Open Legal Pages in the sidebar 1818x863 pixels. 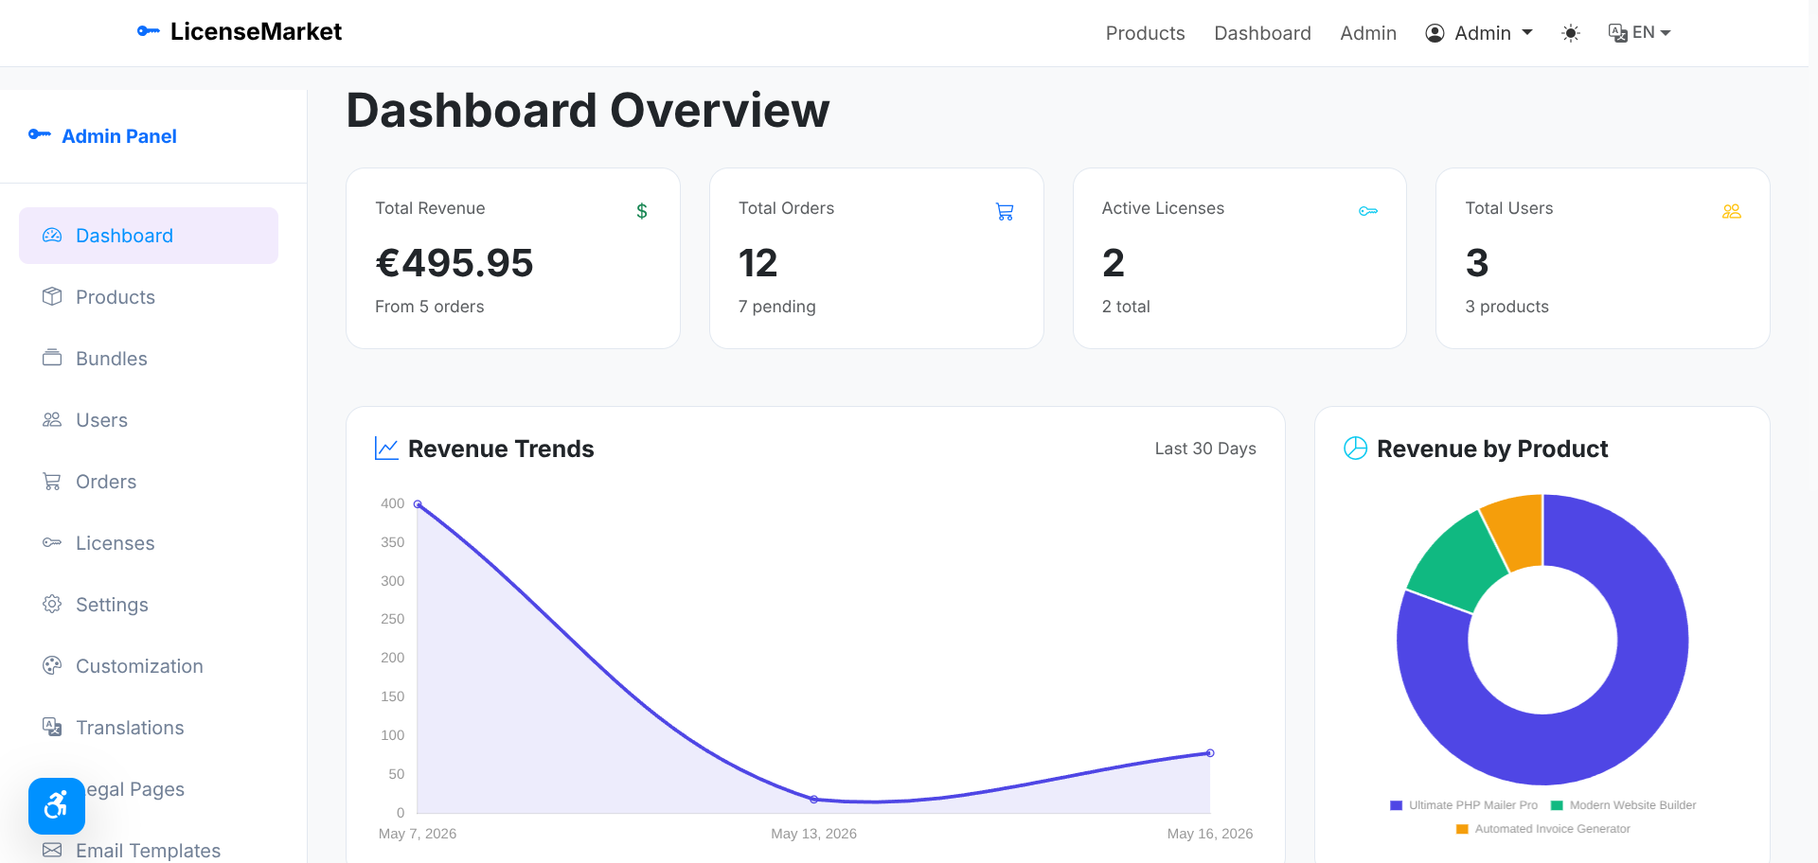click(x=149, y=789)
